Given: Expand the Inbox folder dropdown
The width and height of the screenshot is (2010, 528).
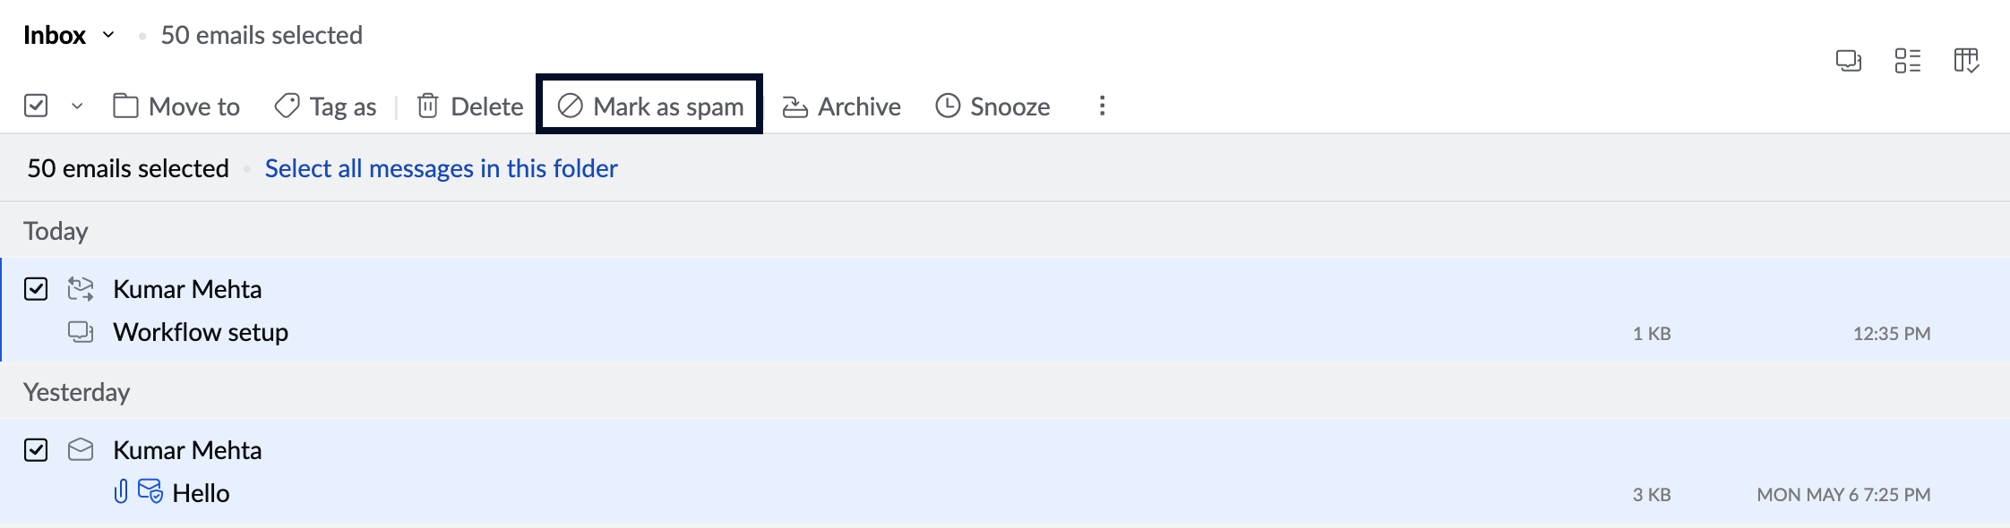Looking at the screenshot, I should (x=108, y=35).
